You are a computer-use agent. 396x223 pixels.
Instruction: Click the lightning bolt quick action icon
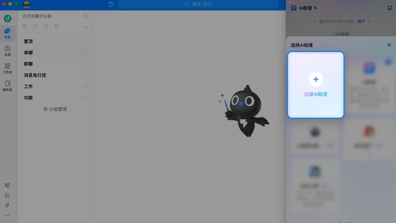[7, 205]
